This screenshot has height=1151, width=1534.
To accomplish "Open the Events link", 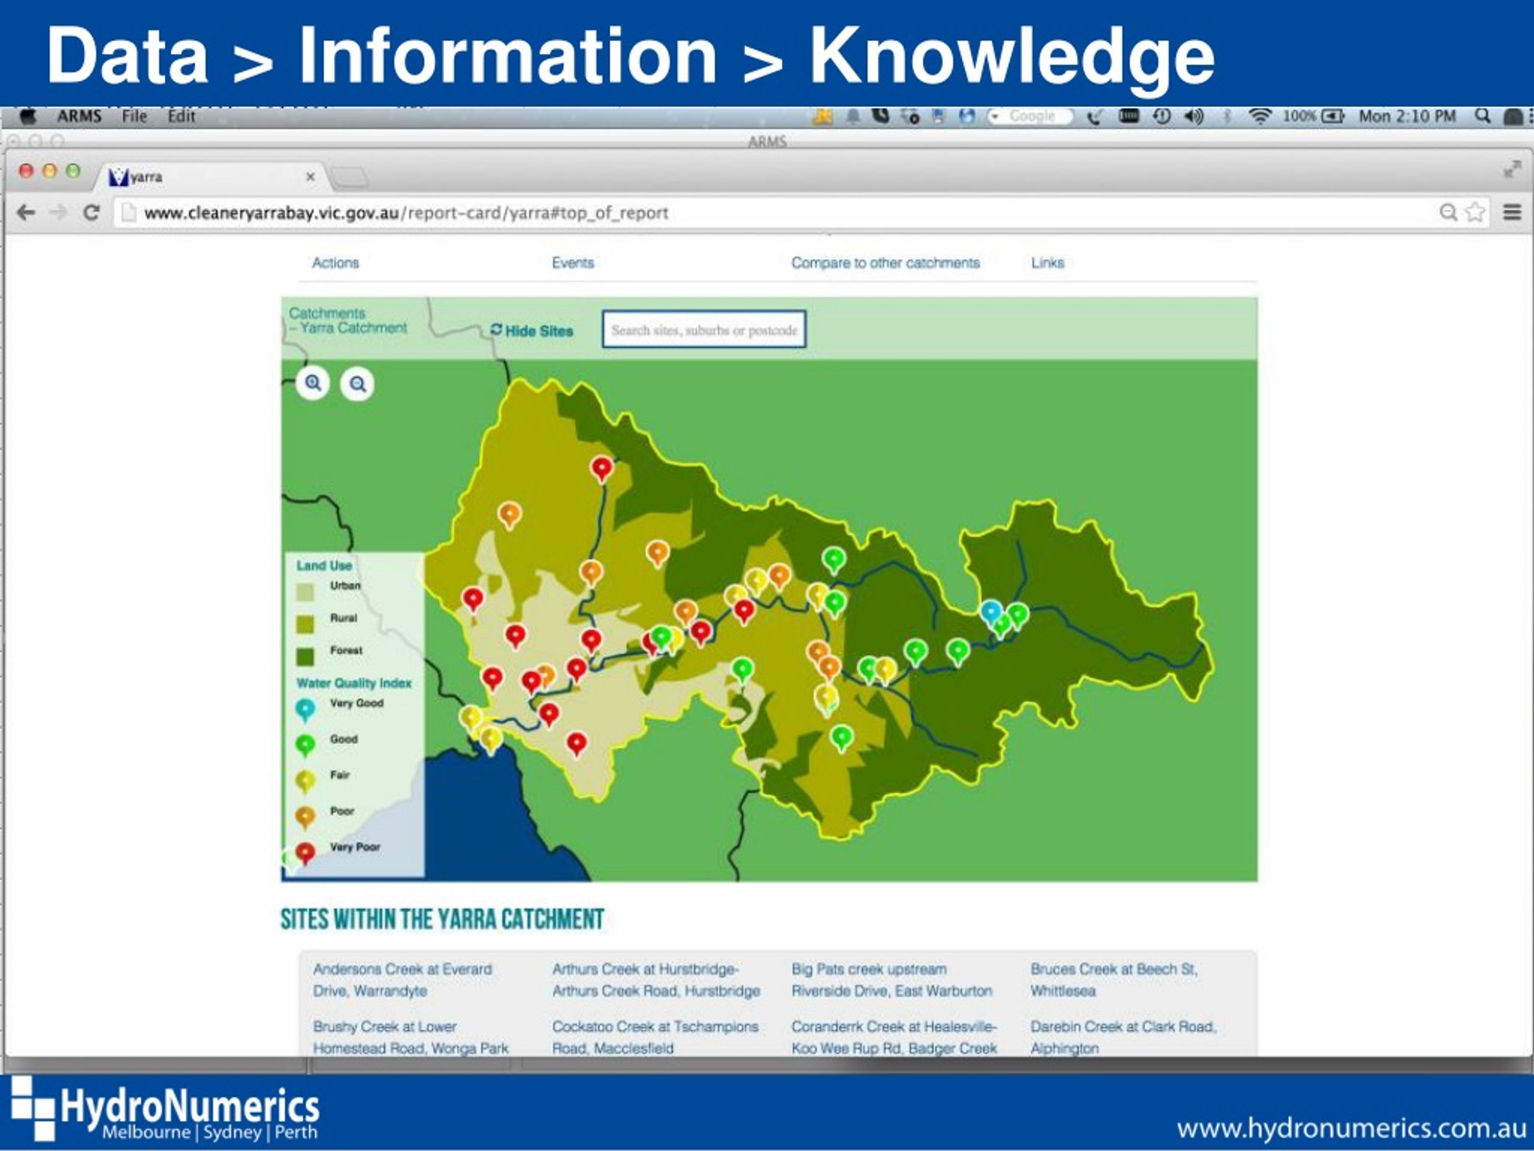I will 573,263.
